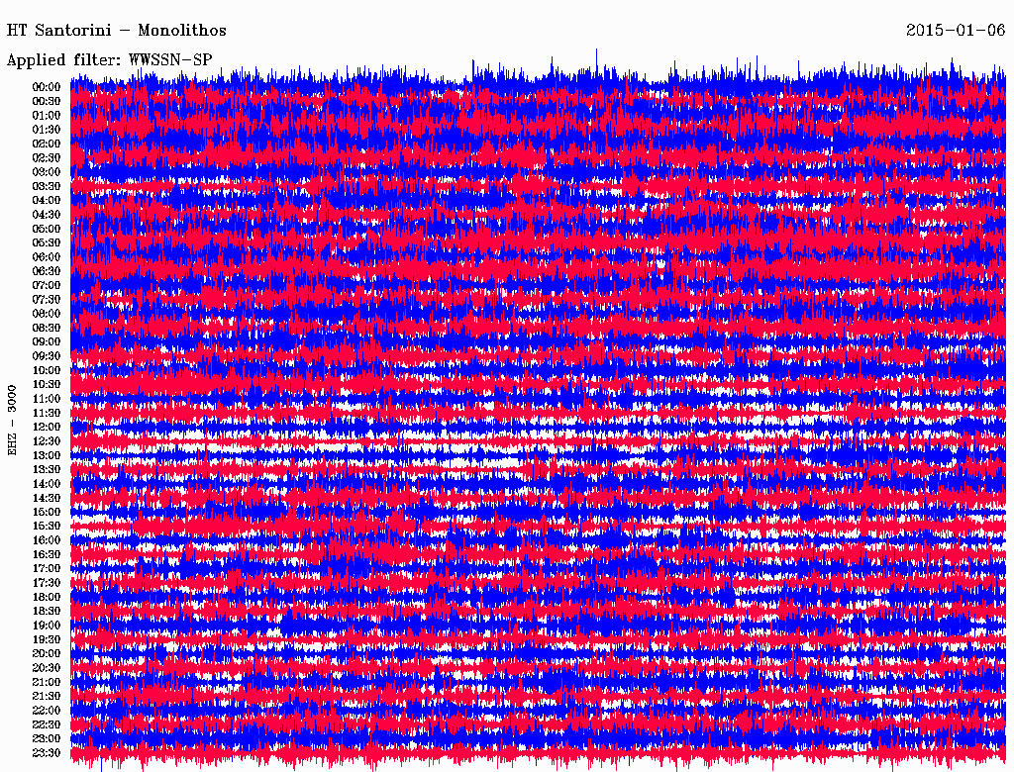Select the 13:00 time label

(x=47, y=455)
